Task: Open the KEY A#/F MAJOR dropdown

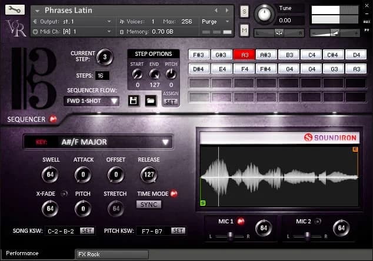Action: point(98,142)
